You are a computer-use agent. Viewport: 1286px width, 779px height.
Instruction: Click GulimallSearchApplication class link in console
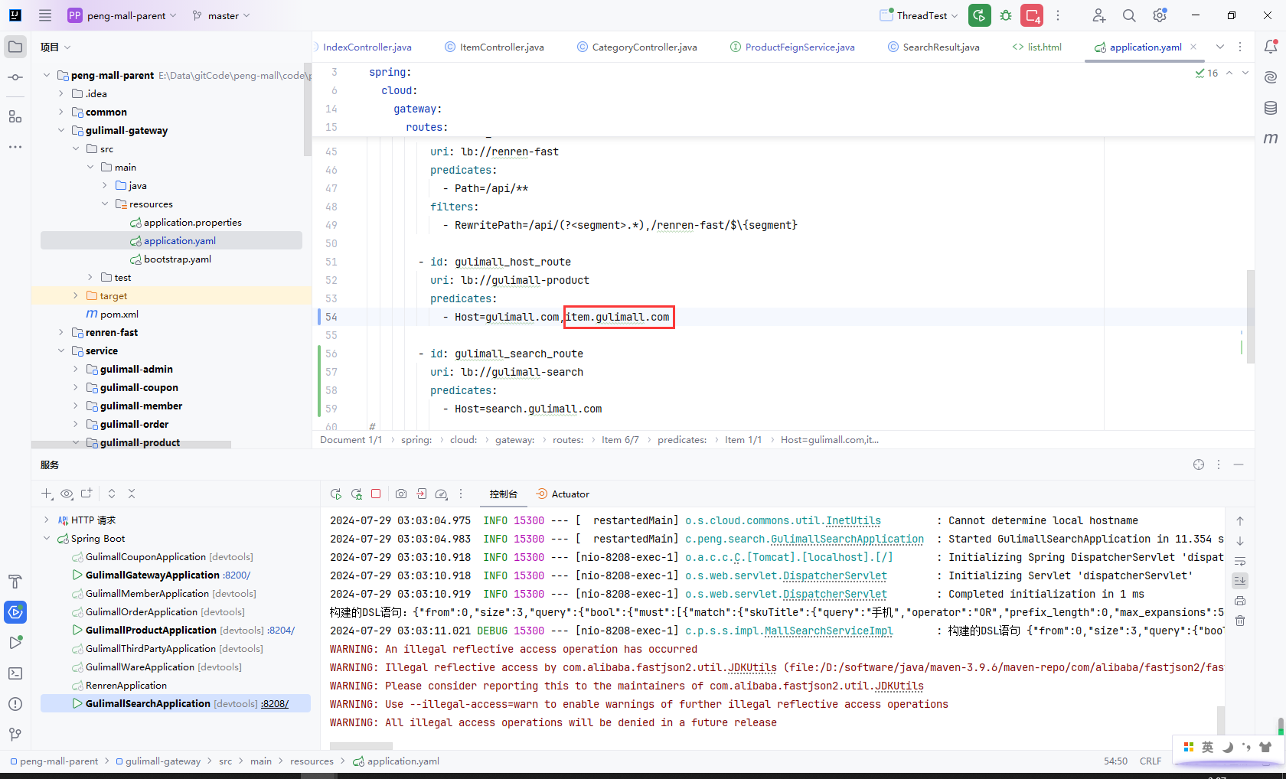(x=847, y=539)
